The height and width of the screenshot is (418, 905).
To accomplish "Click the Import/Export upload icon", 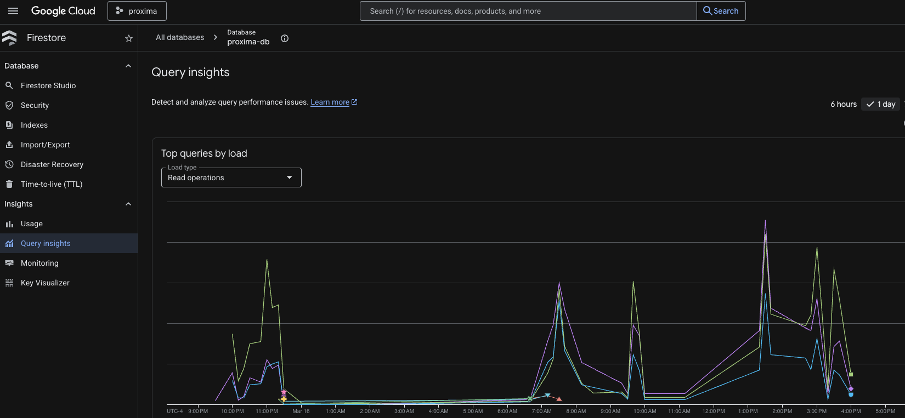I will (x=9, y=145).
